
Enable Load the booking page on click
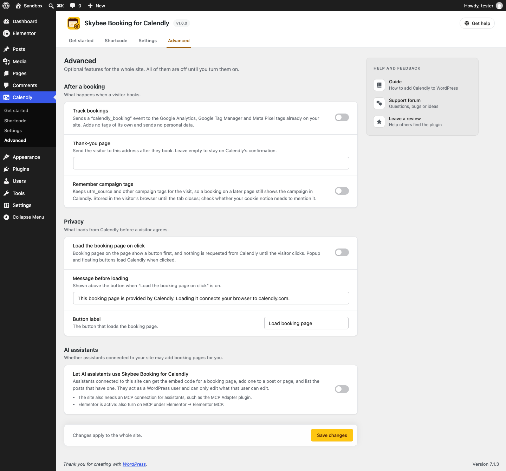tap(342, 252)
